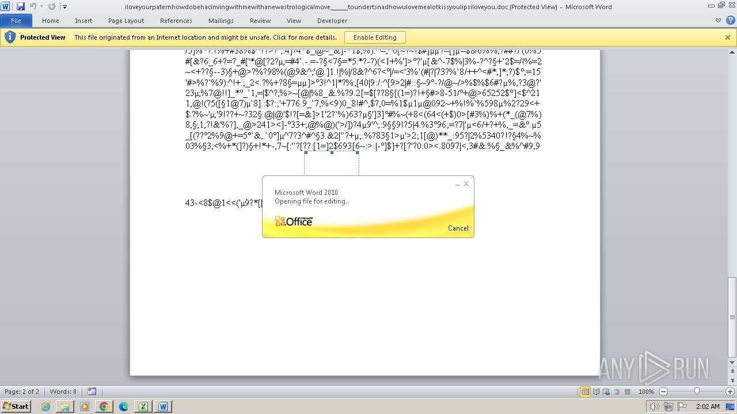Click the Enable Editing button

[375, 37]
